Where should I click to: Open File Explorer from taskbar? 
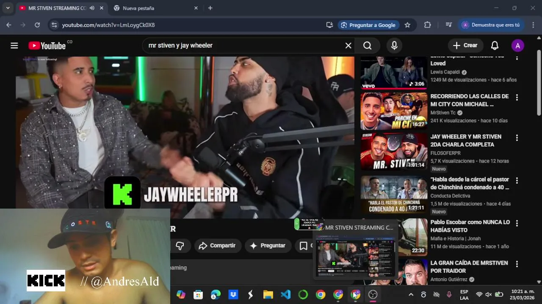pyautogui.click(x=268, y=295)
